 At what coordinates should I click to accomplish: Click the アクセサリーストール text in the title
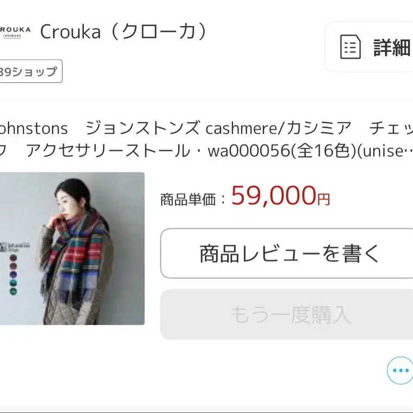(x=108, y=151)
